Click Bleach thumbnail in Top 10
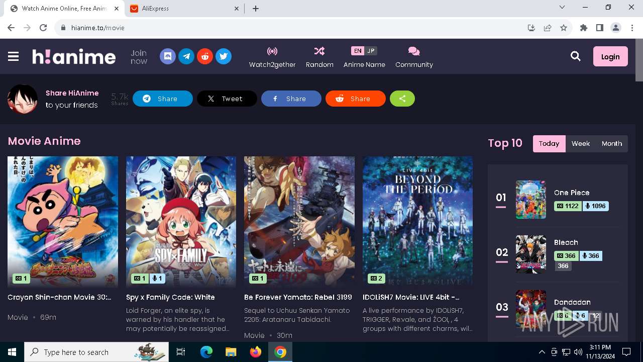Viewport: 643px width, 362px height. point(531,254)
